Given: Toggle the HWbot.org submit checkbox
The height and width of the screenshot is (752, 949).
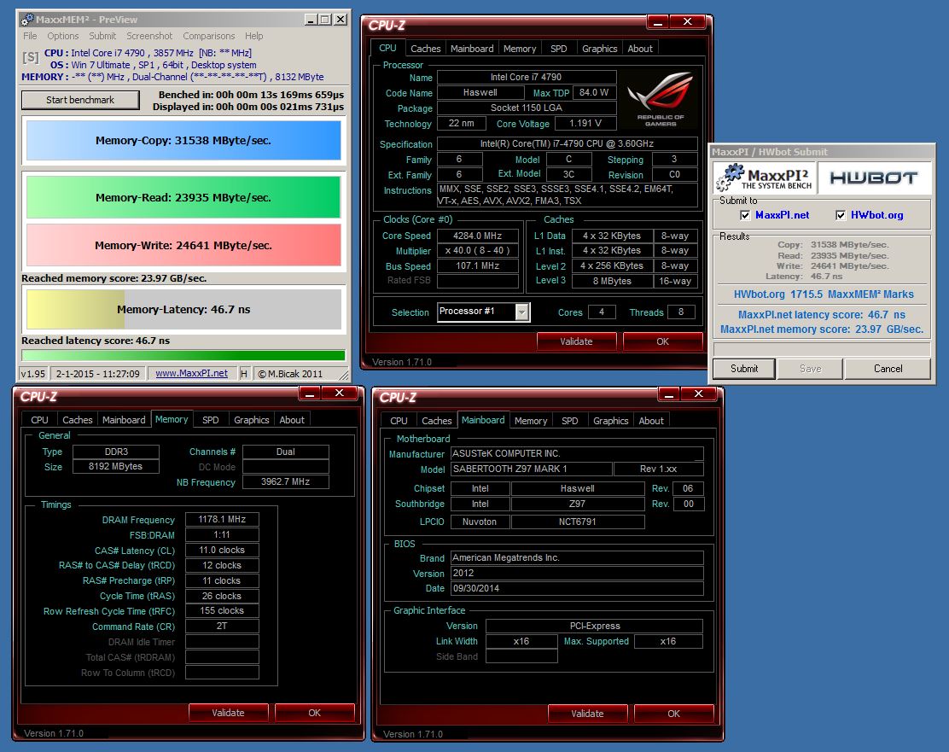Looking at the screenshot, I should pyautogui.click(x=840, y=215).
